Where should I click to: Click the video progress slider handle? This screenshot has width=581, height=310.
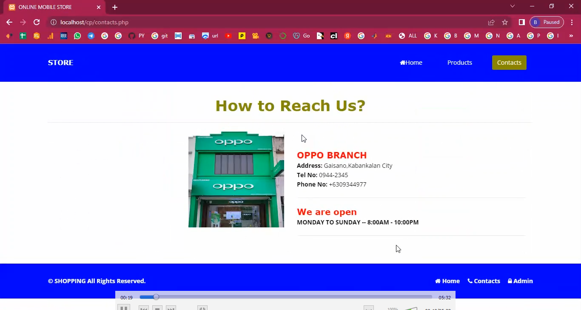156,297
